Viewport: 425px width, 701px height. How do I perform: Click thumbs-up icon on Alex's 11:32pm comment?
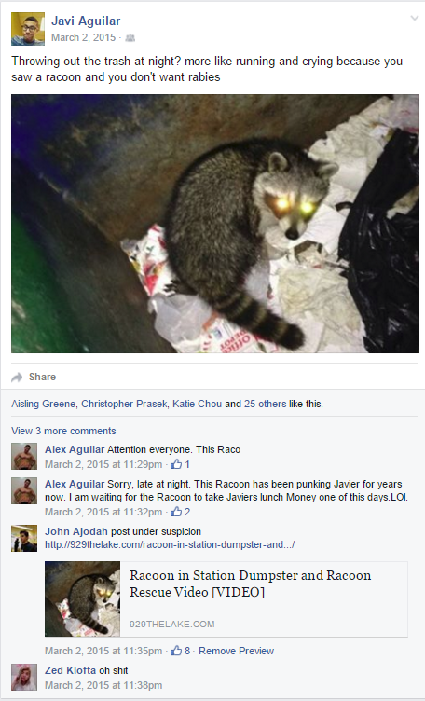pos(176,512)
